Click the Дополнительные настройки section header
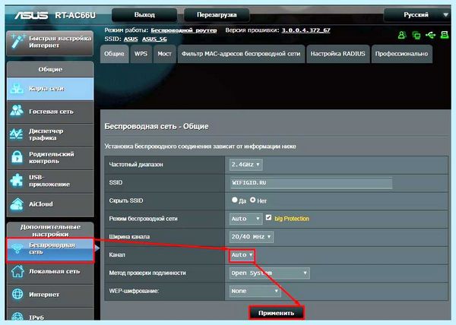The height and width of the screenshot is (325, 456). [x=50, y=231]
